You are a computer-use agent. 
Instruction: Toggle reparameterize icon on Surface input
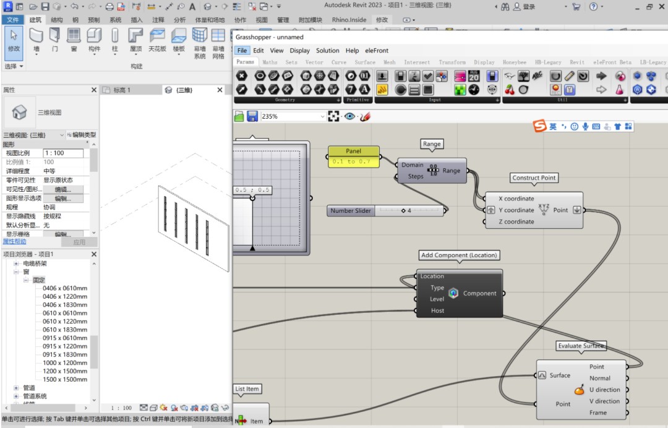(x=542, y=375)
